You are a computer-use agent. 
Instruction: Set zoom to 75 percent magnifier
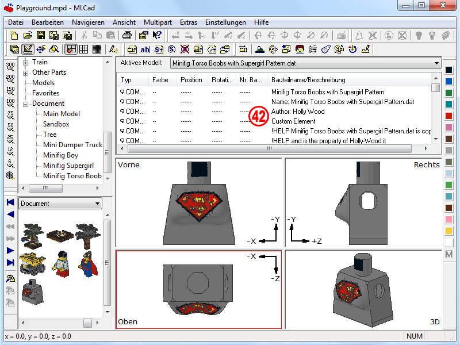click(10, 115)
